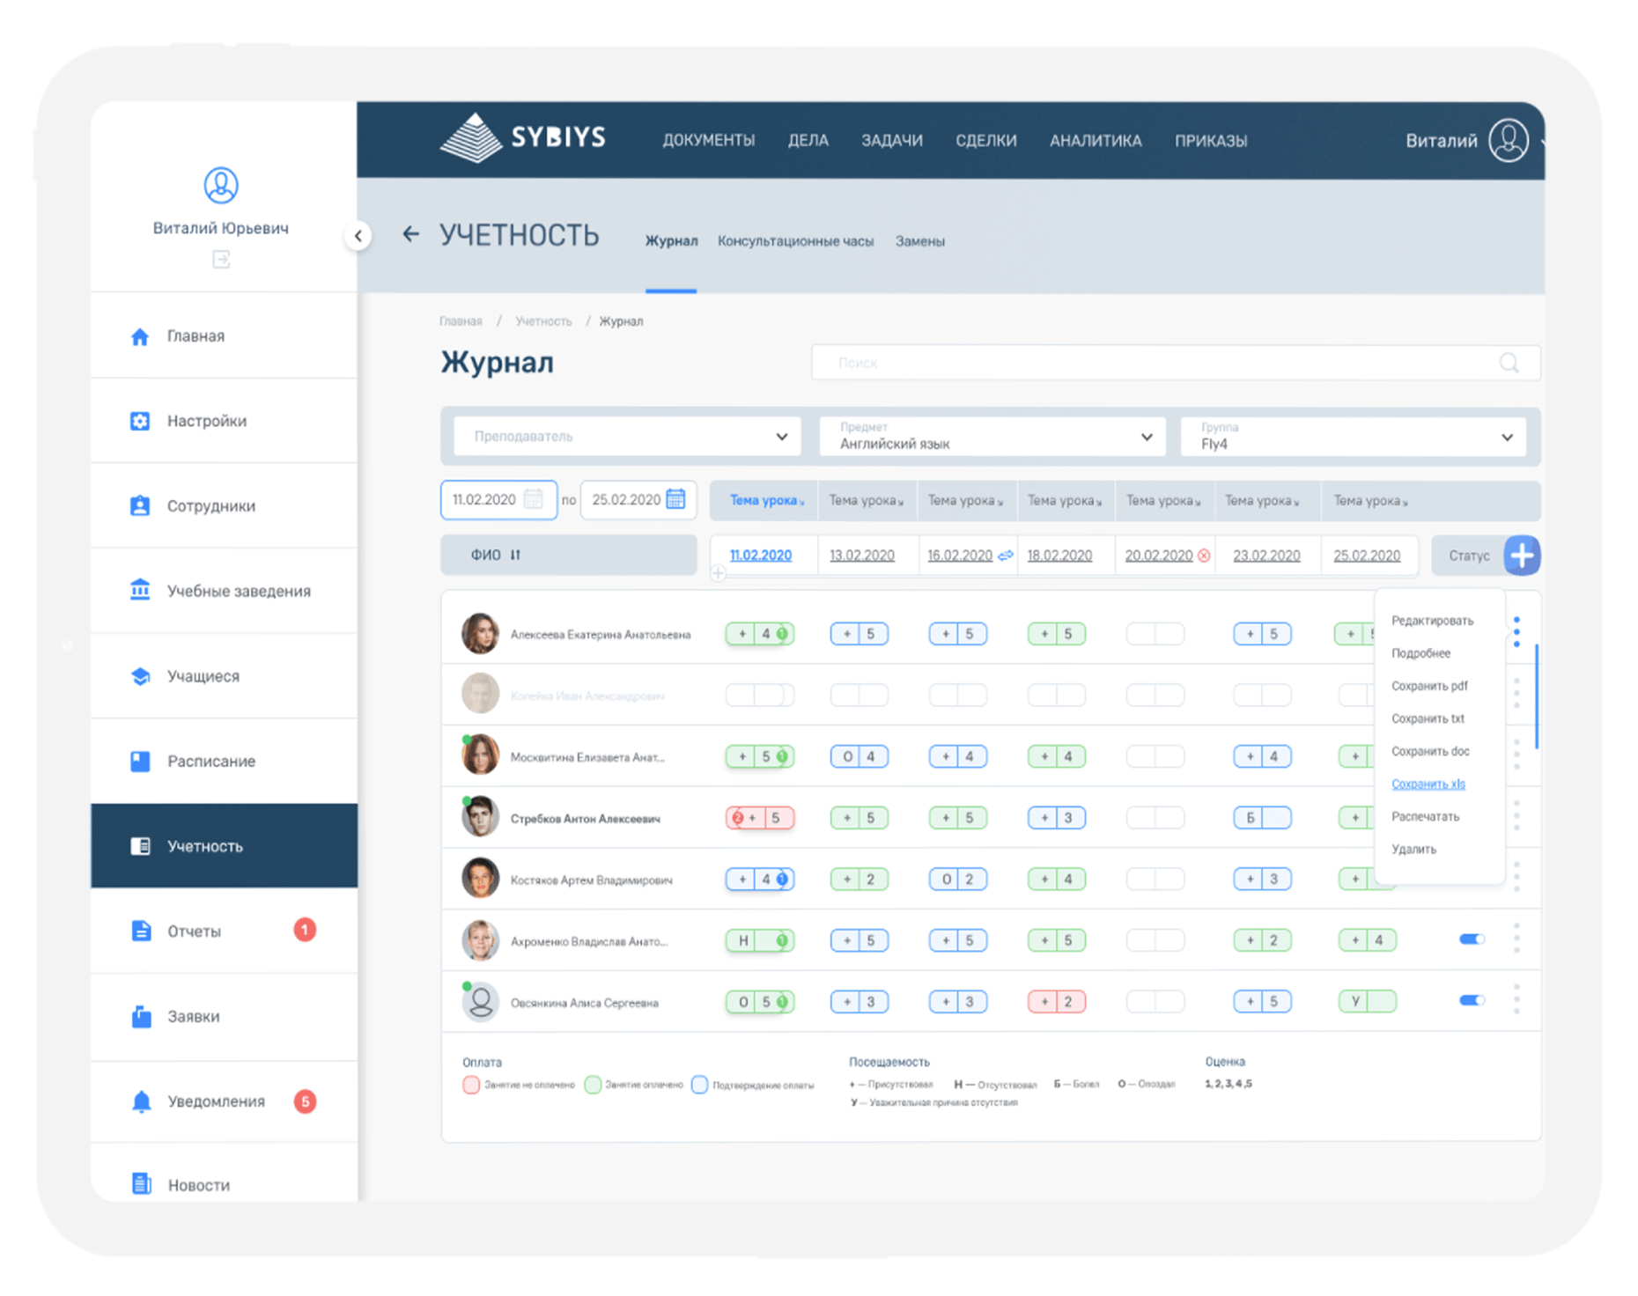Click the logout icon under Виталий Юрьевич

coord(221,260)
